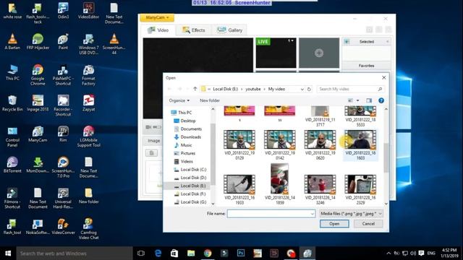Screen dimensions: 463x260
Task: Open Microsoft Edge from taskbar
Action: click(x=158, y=253)
